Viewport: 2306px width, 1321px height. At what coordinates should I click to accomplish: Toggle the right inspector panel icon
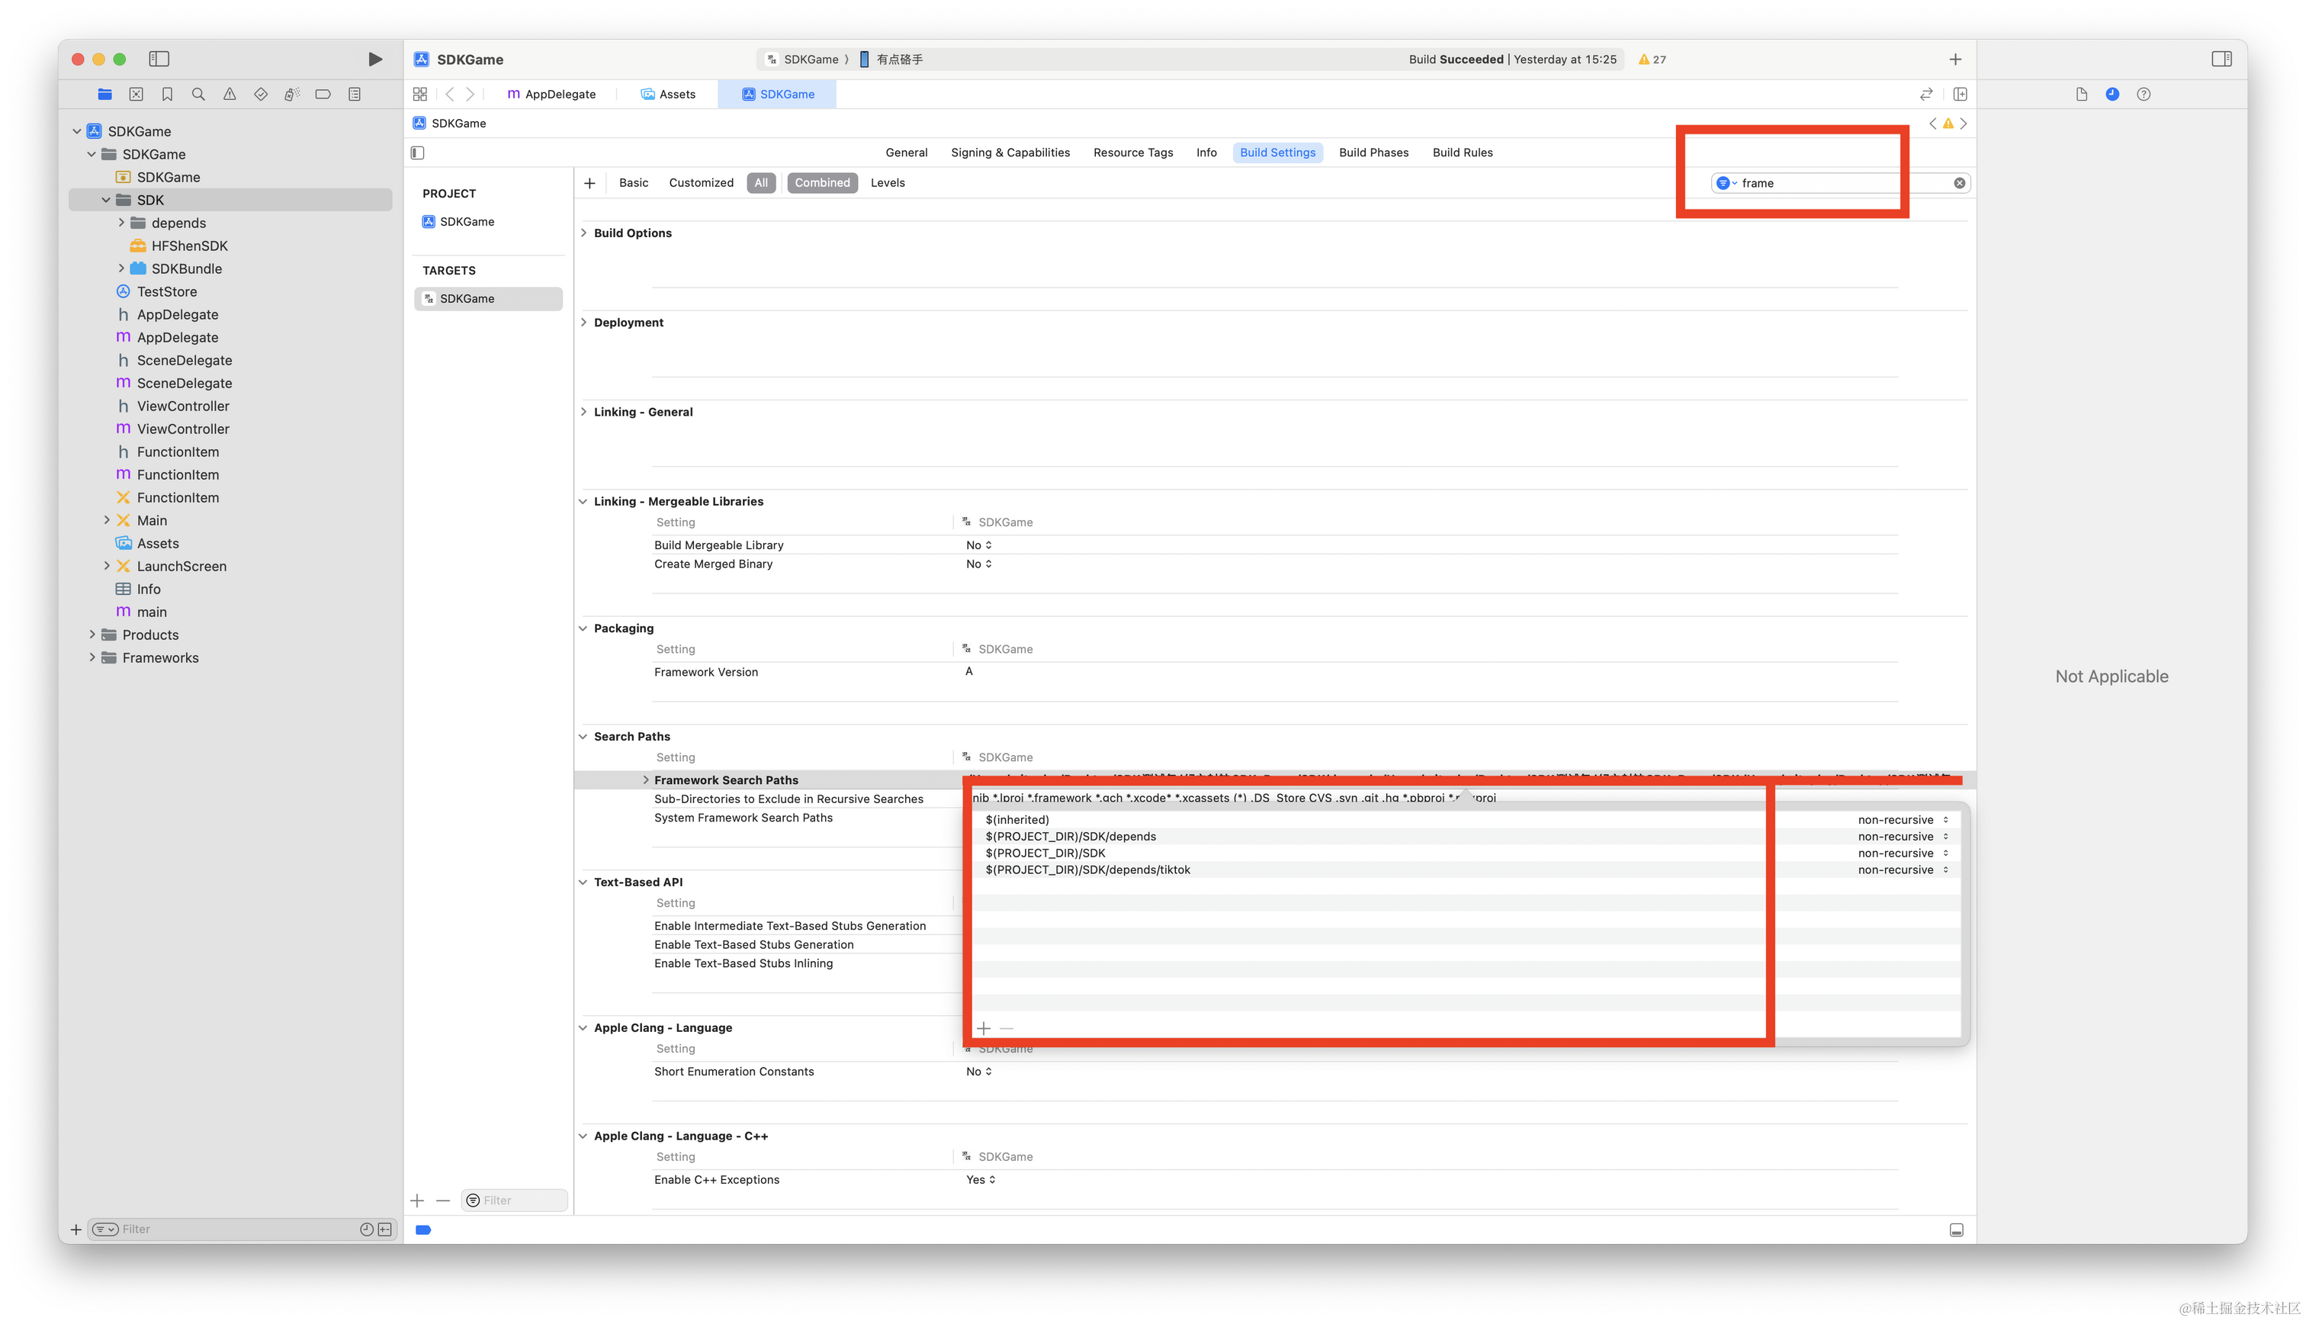2221,59
